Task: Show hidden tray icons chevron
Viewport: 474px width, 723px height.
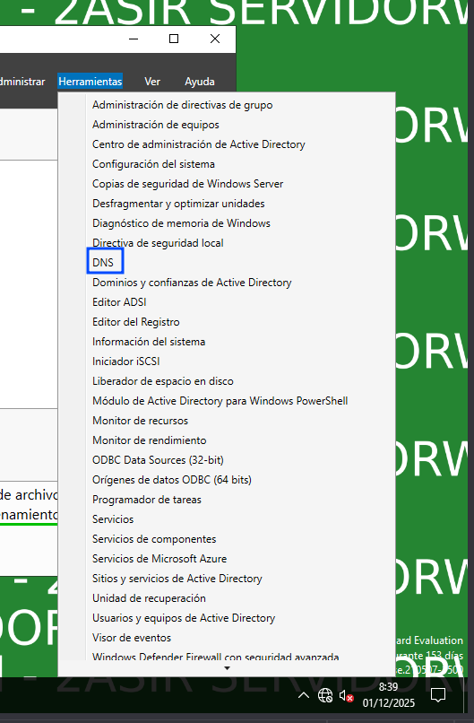Action: point(304,695)
